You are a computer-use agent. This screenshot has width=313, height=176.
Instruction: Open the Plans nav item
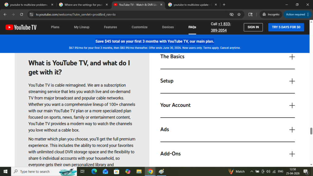55,27
